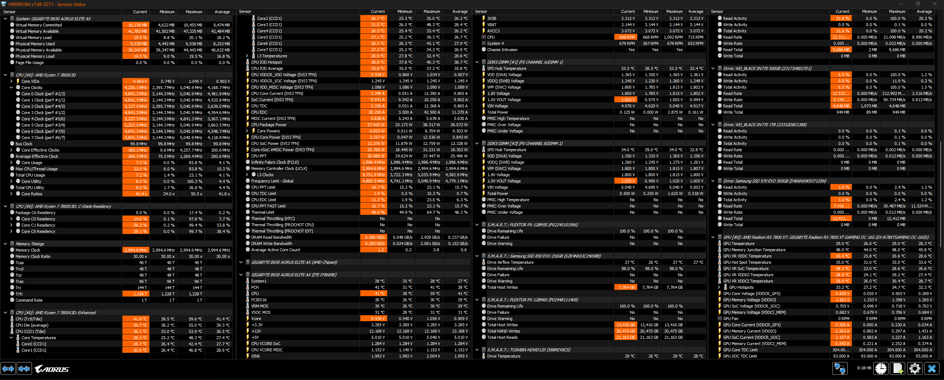Click lightning icon beside VBAT
Image resolution: width=944 pixels, height=380 pixels.
(483, 25)
